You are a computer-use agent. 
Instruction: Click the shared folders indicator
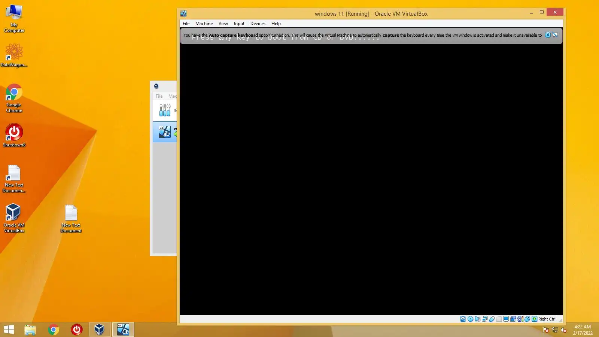pos(499,319)
